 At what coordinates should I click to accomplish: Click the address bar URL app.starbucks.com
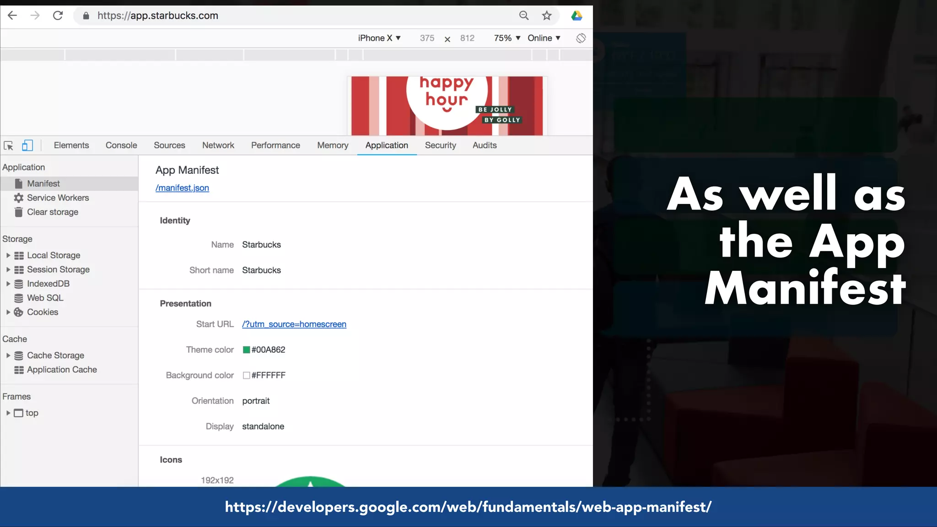(158, 16)
